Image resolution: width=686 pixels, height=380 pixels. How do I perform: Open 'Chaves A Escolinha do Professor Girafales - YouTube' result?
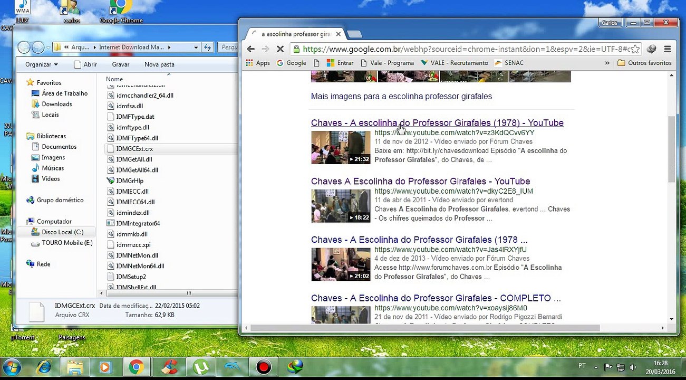(420, 181)
